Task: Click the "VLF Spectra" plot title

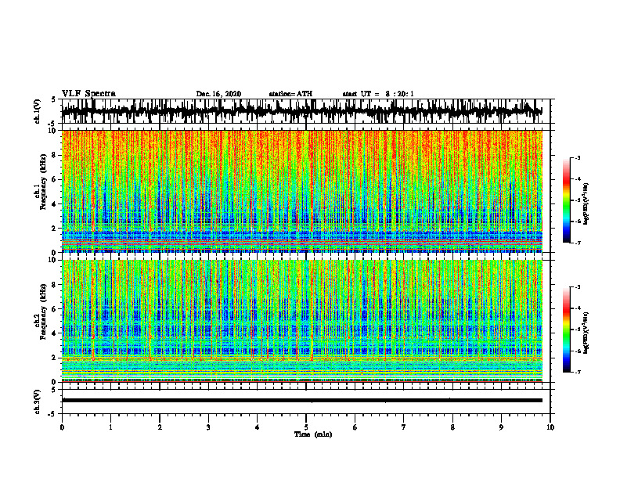Action: 88,94
